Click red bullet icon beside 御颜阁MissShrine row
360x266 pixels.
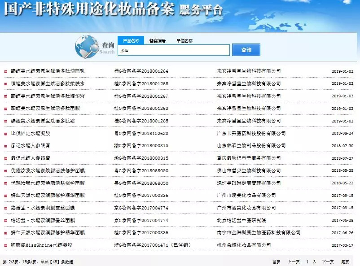(6, 245)
